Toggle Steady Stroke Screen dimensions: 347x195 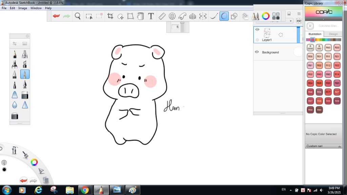click(x=213, y=16)
